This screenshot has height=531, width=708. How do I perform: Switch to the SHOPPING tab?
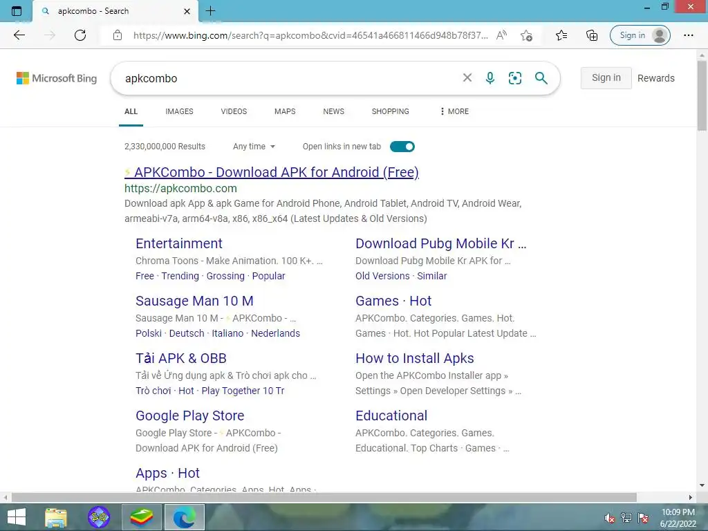click(x=391, y=111)
